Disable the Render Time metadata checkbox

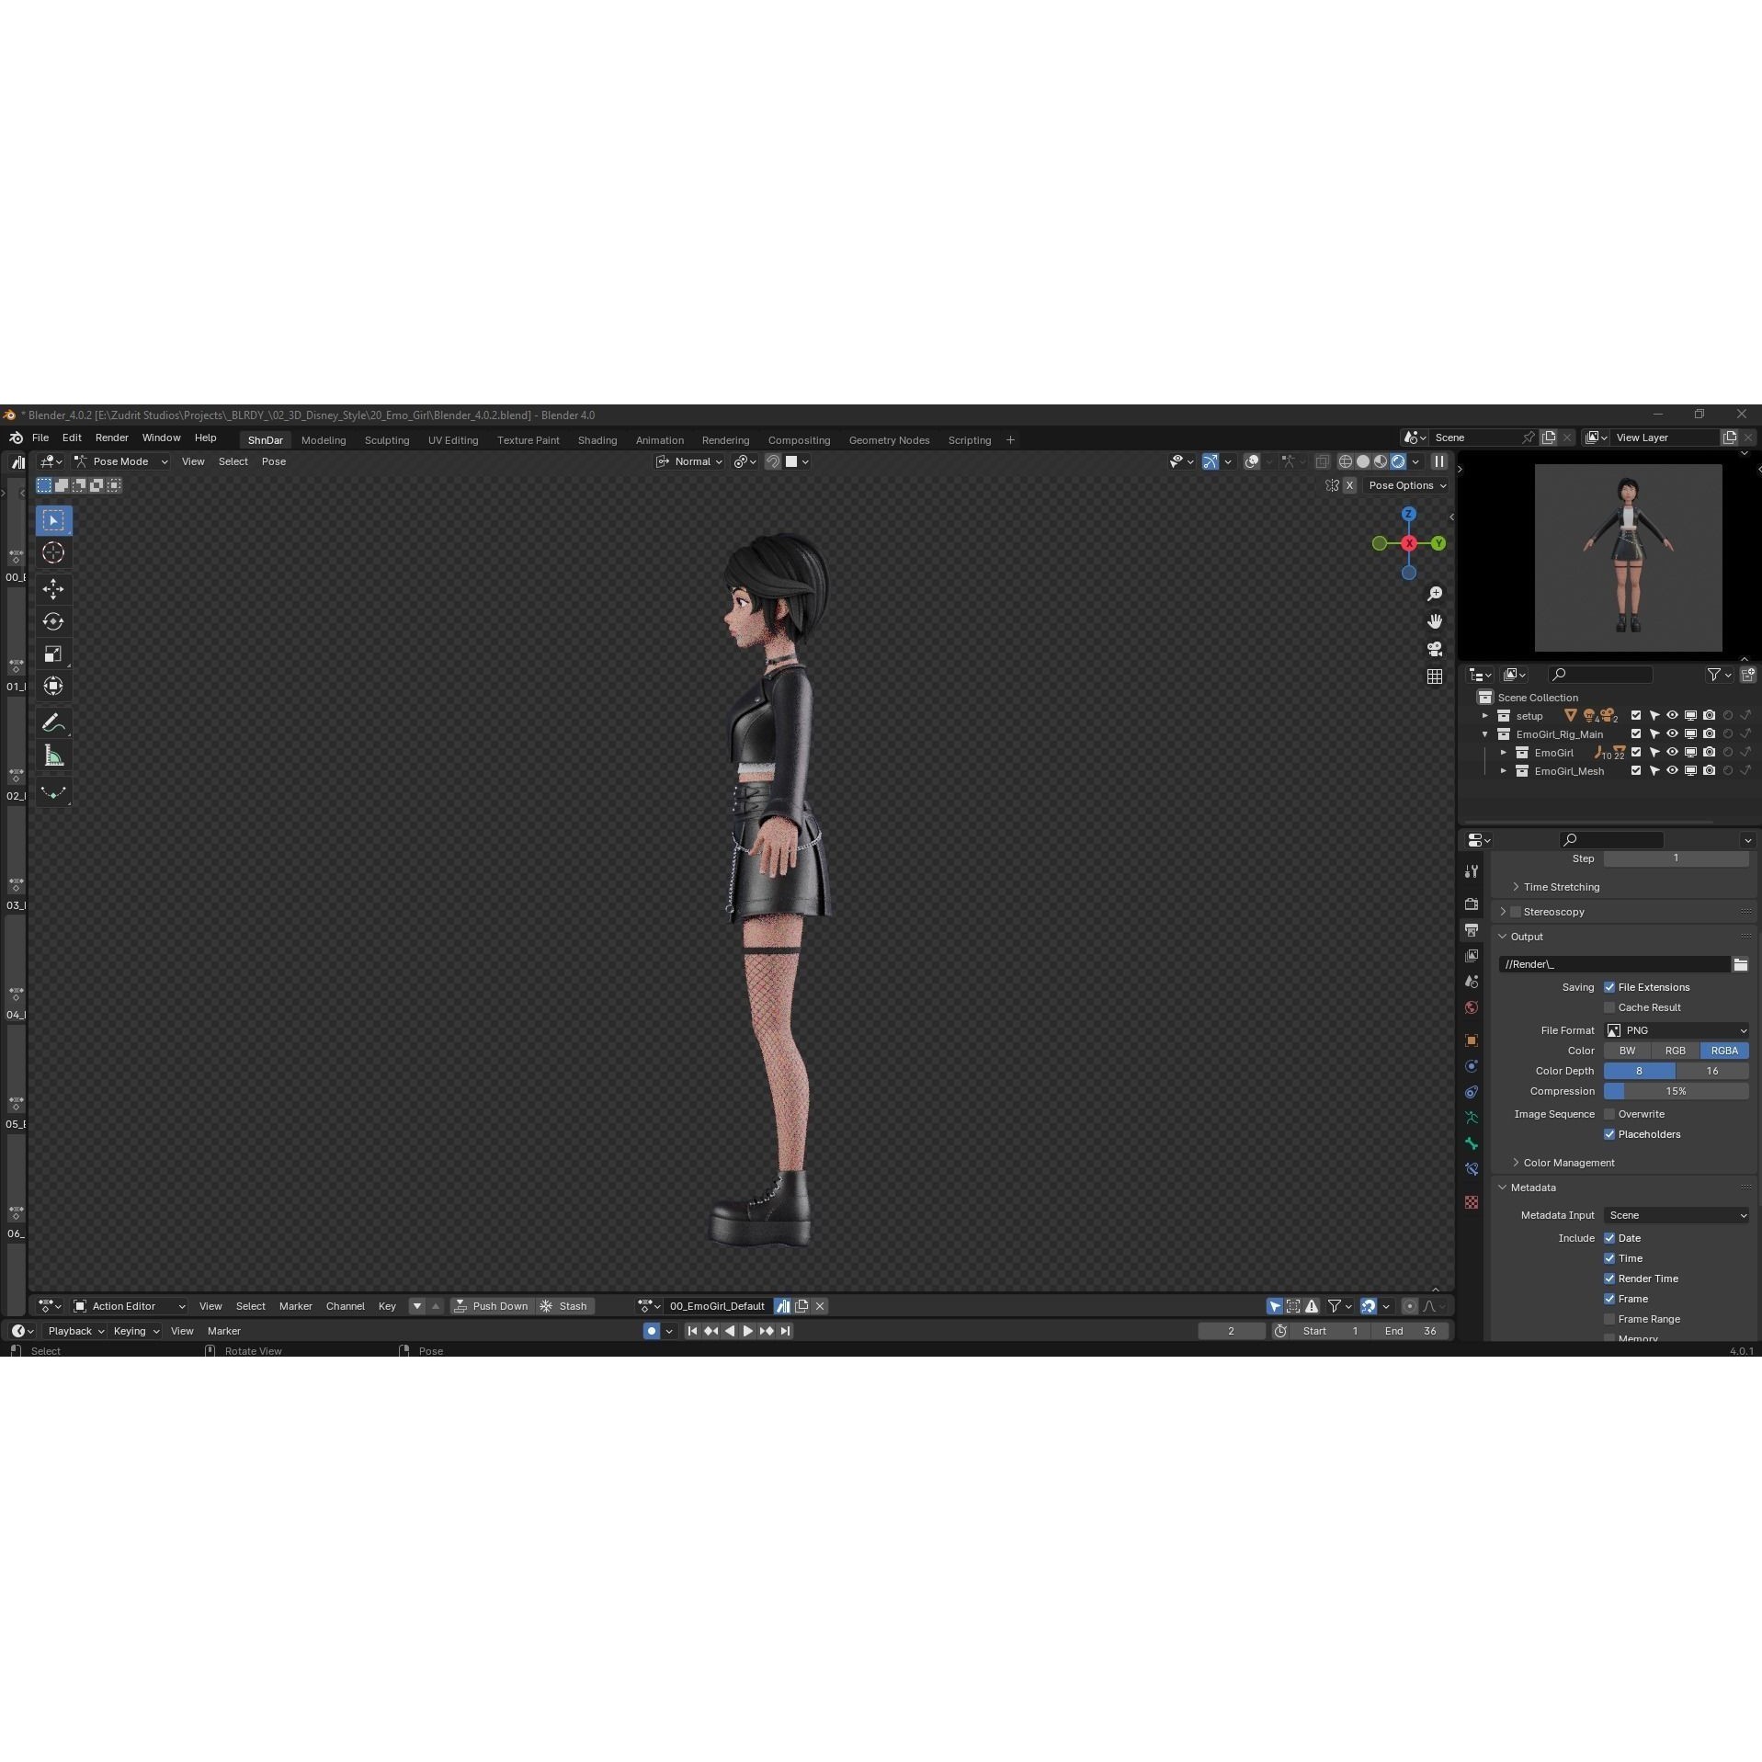pyautogui.click(x=1609, y=1278)
